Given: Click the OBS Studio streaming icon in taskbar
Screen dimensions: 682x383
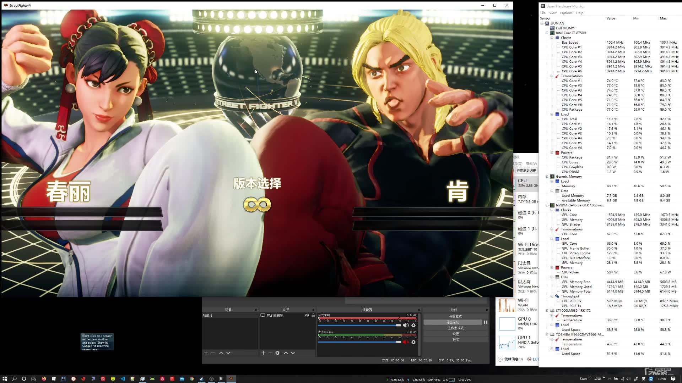Looking at the screenshot, I should coord(211,379).
